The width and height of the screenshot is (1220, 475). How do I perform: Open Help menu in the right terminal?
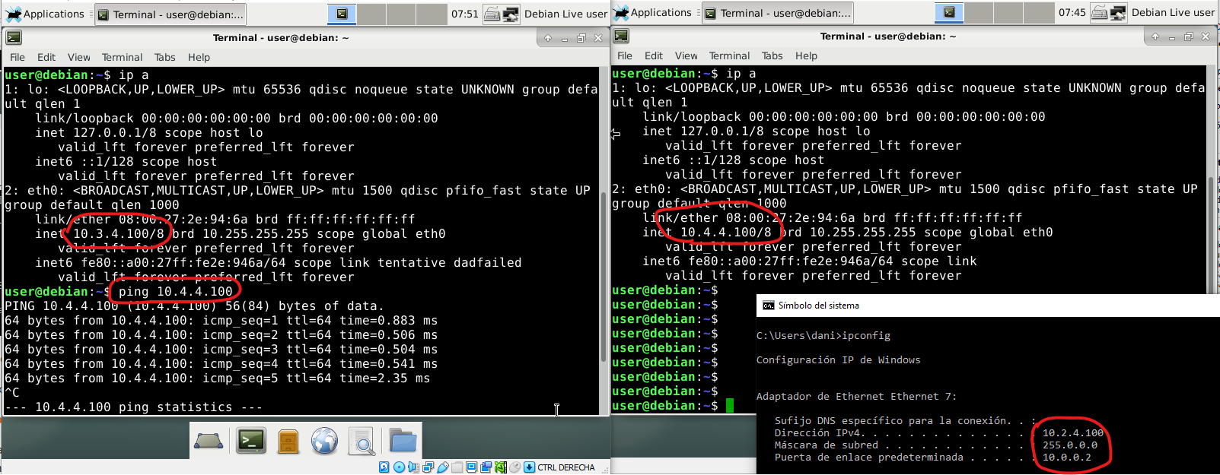[806, 55]
